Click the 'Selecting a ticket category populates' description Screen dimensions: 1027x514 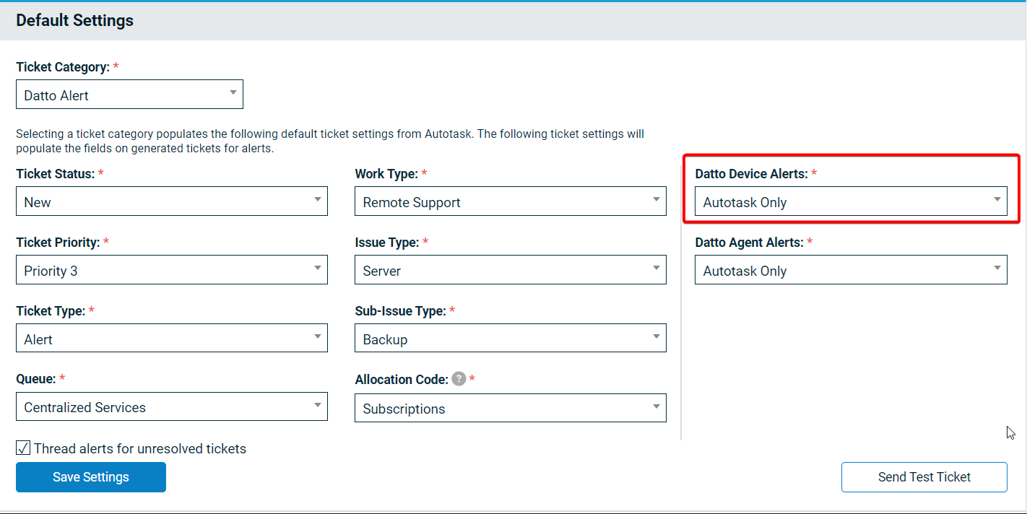click(330, 141)
